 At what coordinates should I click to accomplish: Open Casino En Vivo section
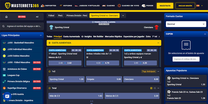coord(128,5)
